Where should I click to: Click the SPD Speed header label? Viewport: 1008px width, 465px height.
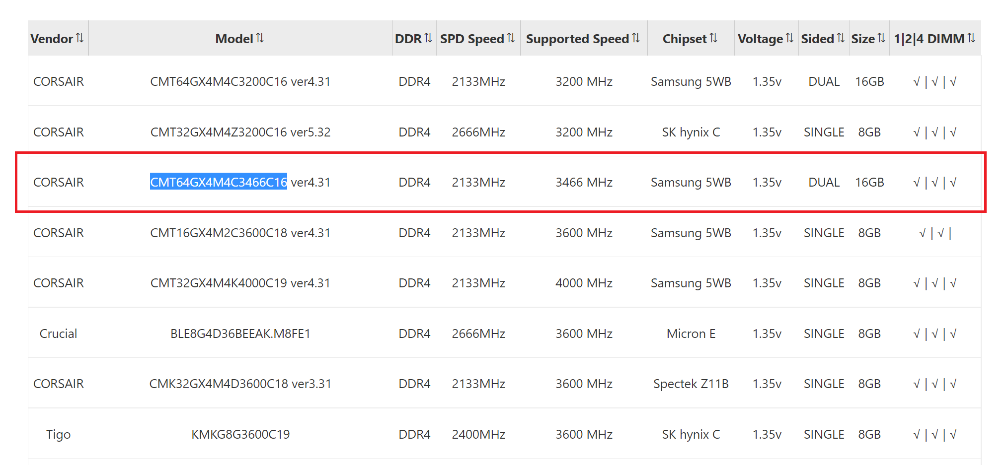click(x=472, y=39)
